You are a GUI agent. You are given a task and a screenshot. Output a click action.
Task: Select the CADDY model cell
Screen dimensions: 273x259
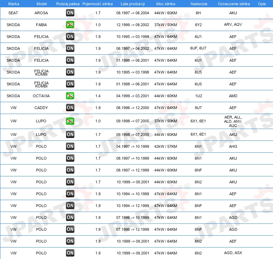click(41, 108)
